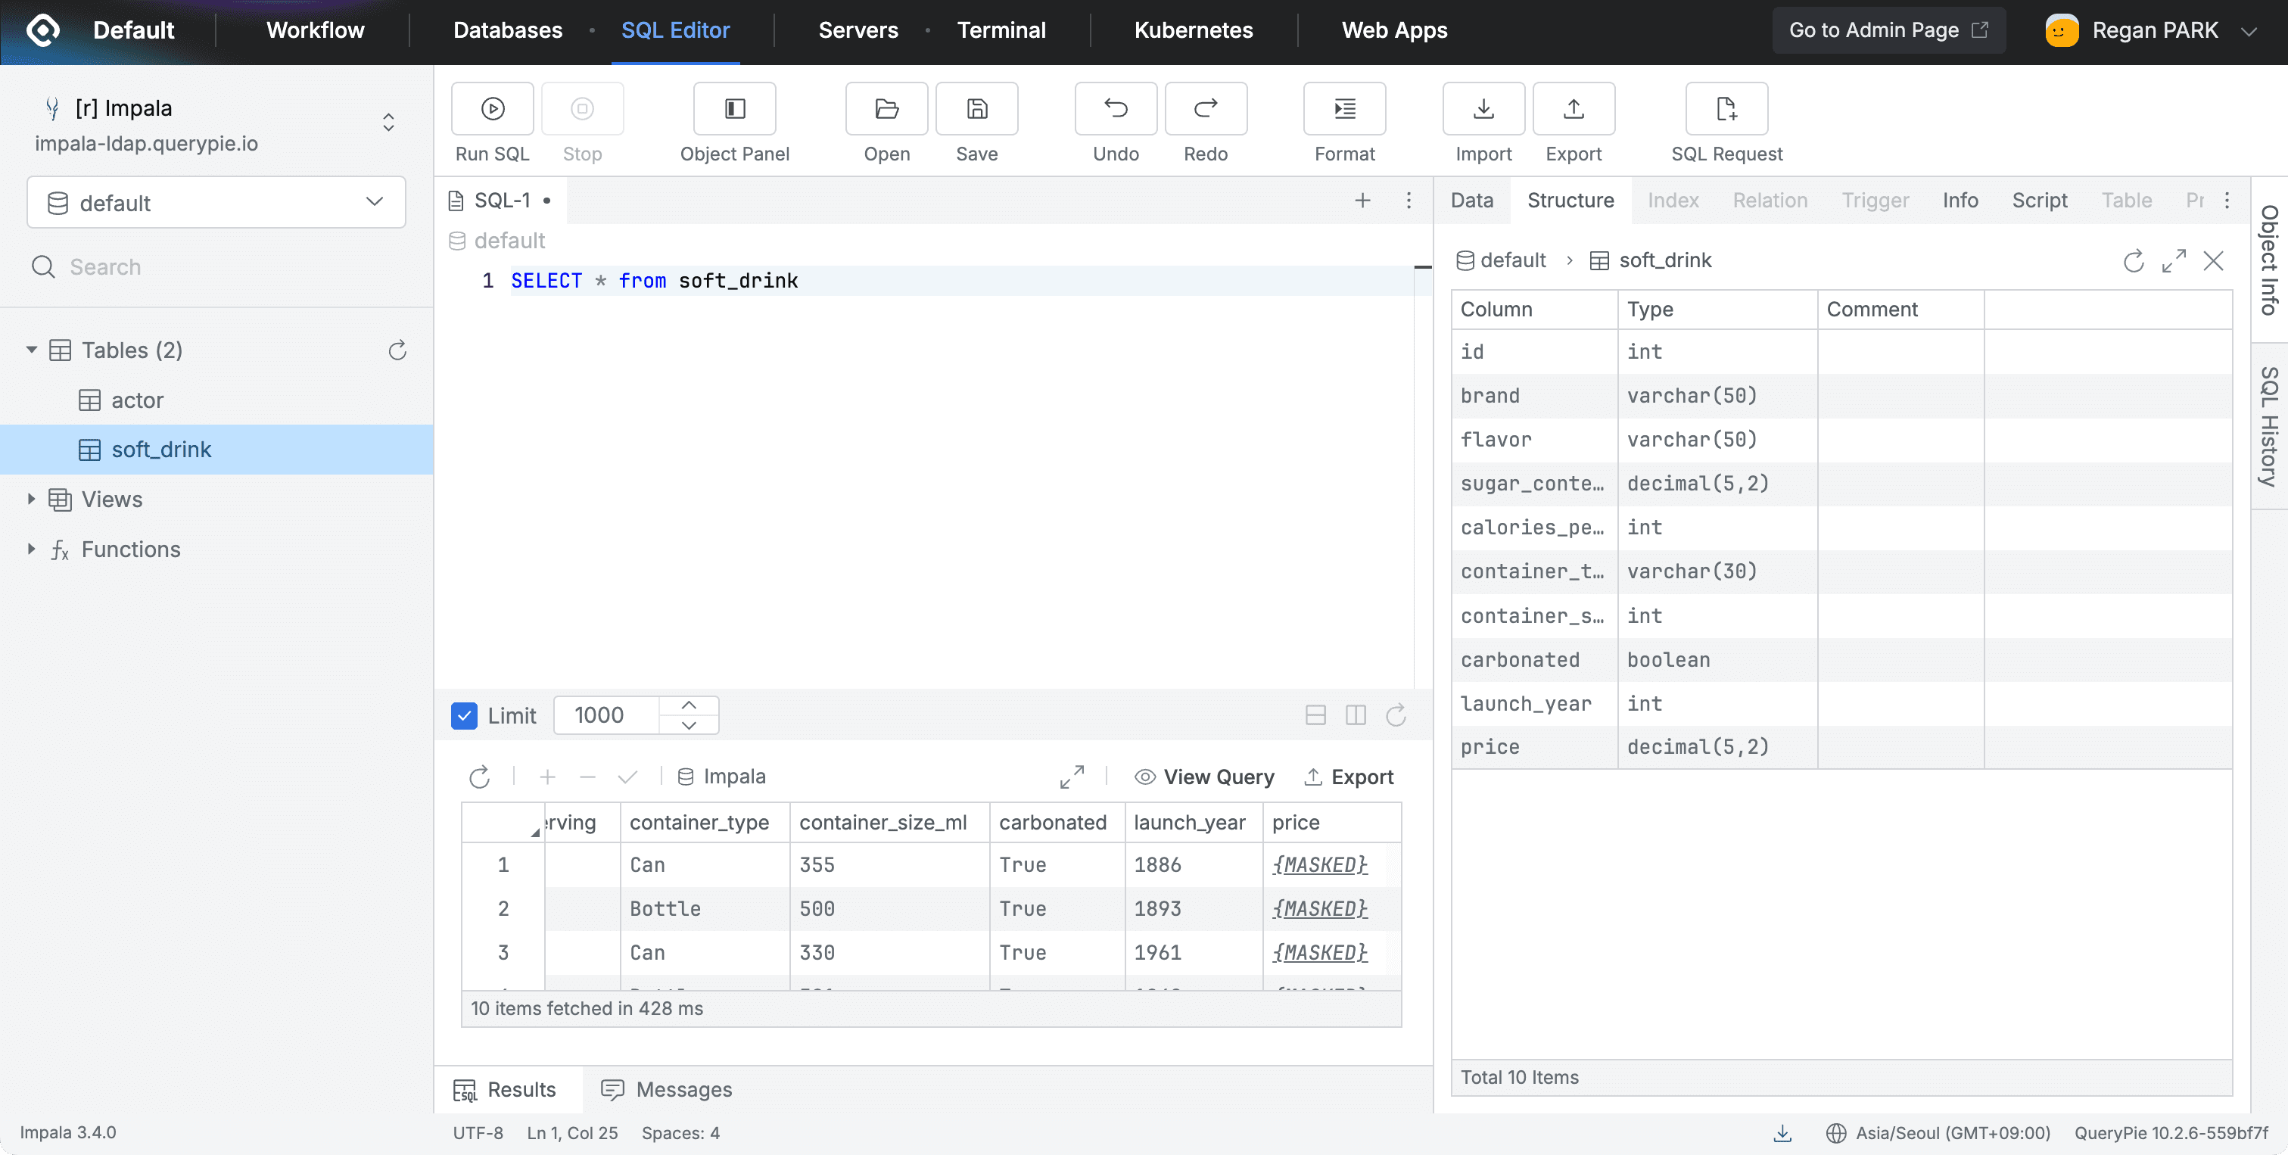2288x1155 pixels.
Task: Expand the Functions tree node
Action: coord(32,549)
